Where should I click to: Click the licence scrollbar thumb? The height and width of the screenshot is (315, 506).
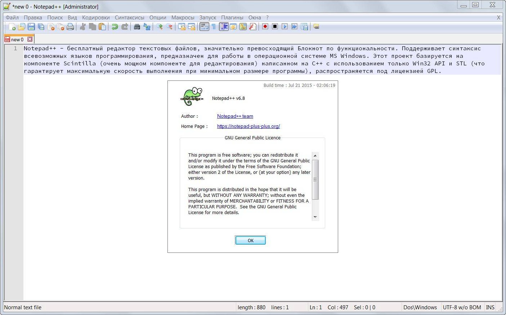tap(315, 180)
